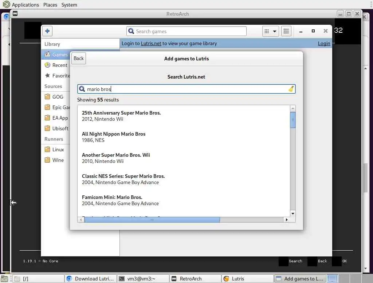Select the Linux runner in sidebar
The image size is (373, 283).
coord(56,150)
